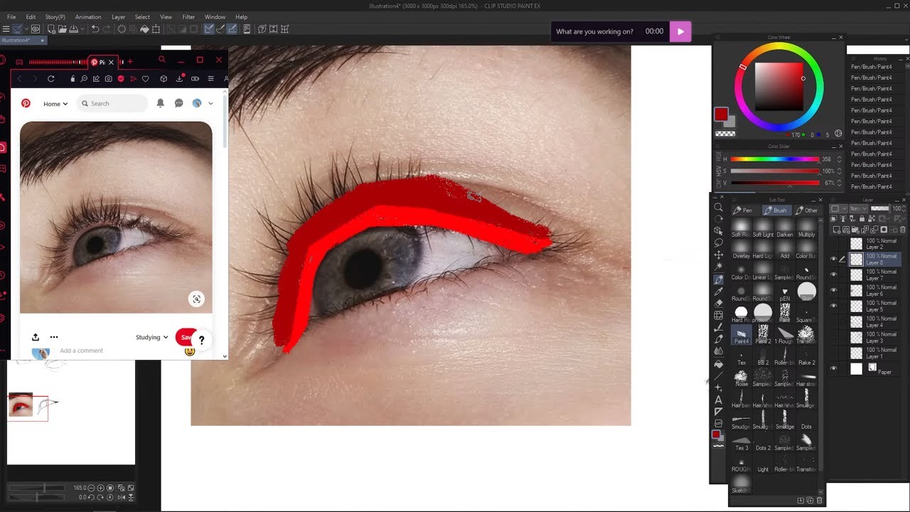This screenshot has height=512, width=910.
Task: Reload the Pinterest page in browser
Action: [50, 78]
